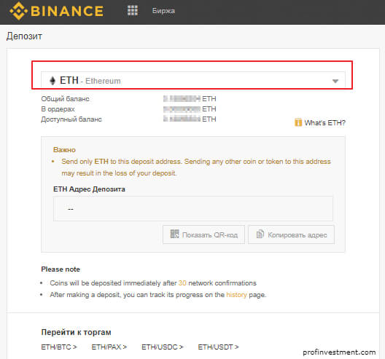The width and height of the screenshot is (385, 359).
Task: Go to ETH/PAX trading pair
Action: click(109, 347)
